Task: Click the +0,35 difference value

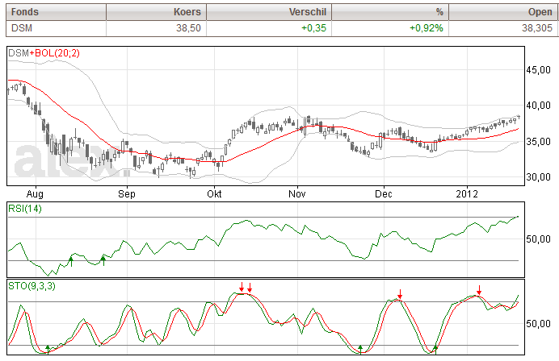Action: tap(313, 28)
